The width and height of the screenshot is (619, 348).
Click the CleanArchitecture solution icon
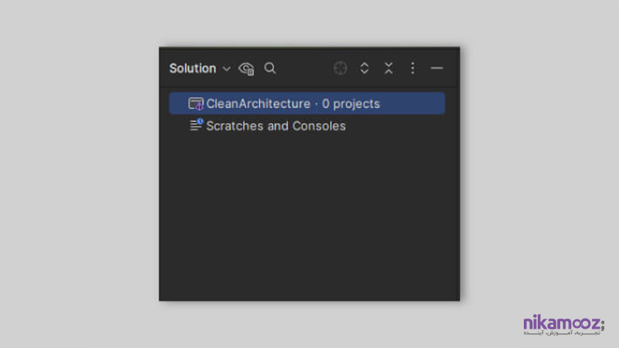196,104
